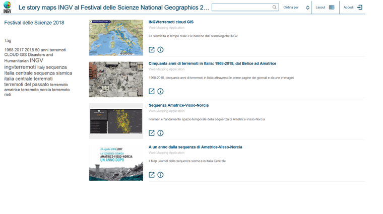
Task: Click the page title Le story maps INGV
Action: click(114, 8)
